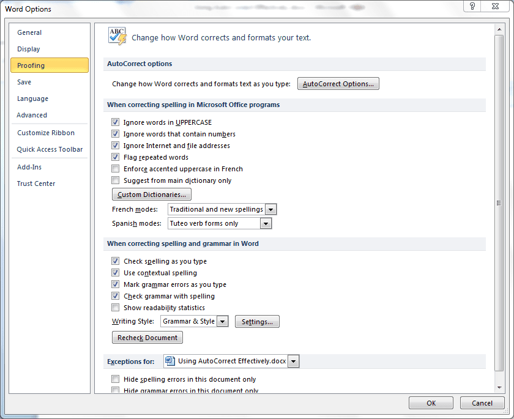Check Hide spelling errors in this document only

click(x=115, y=379)
